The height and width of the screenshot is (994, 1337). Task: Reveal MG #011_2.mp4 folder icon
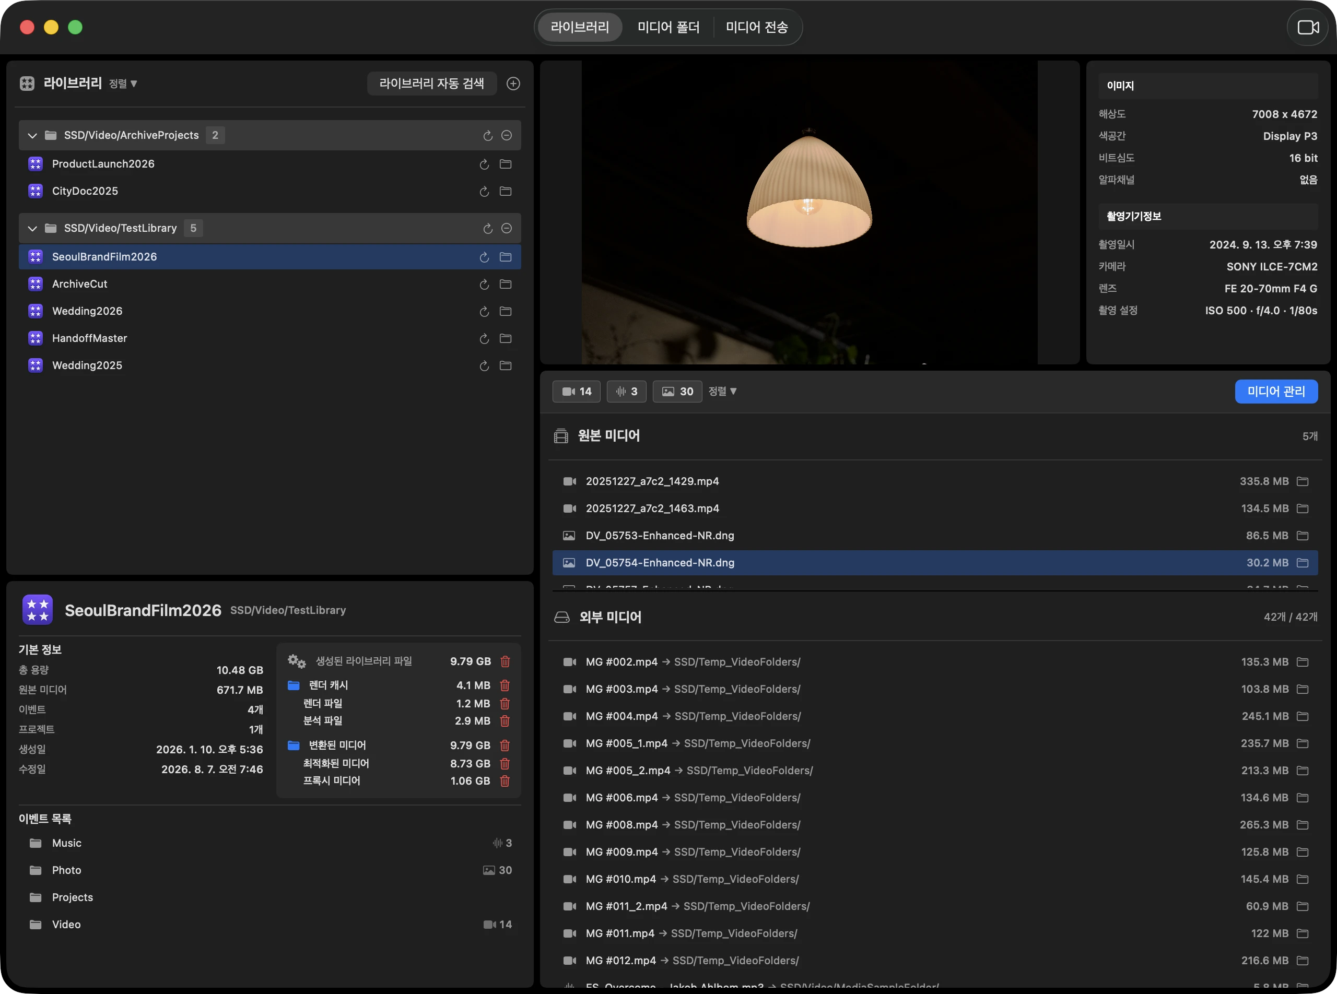click(x=1303, y=906)
